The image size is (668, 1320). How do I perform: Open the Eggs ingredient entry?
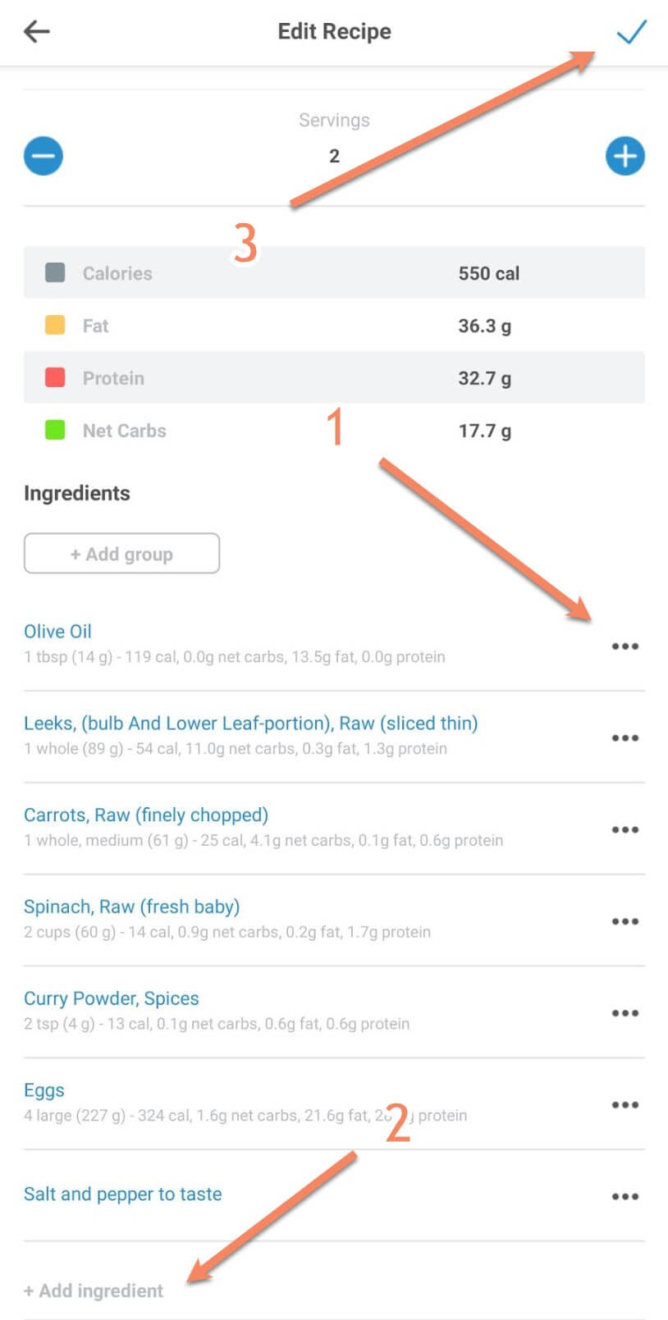click(44, 1090)
